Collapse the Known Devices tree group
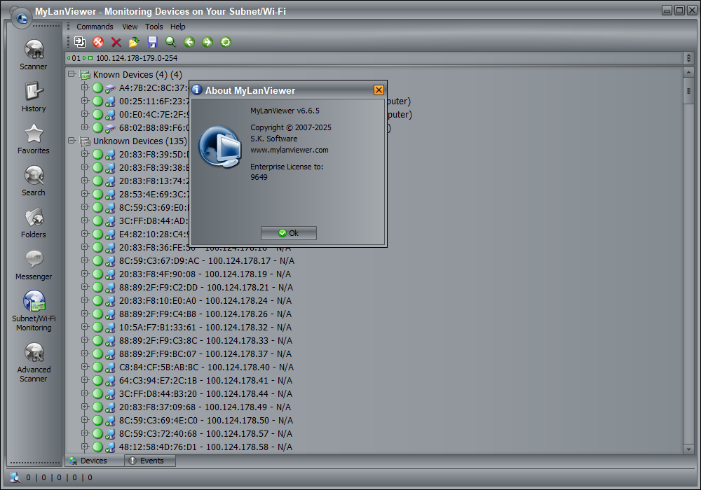701x490 pixels. 72,74
